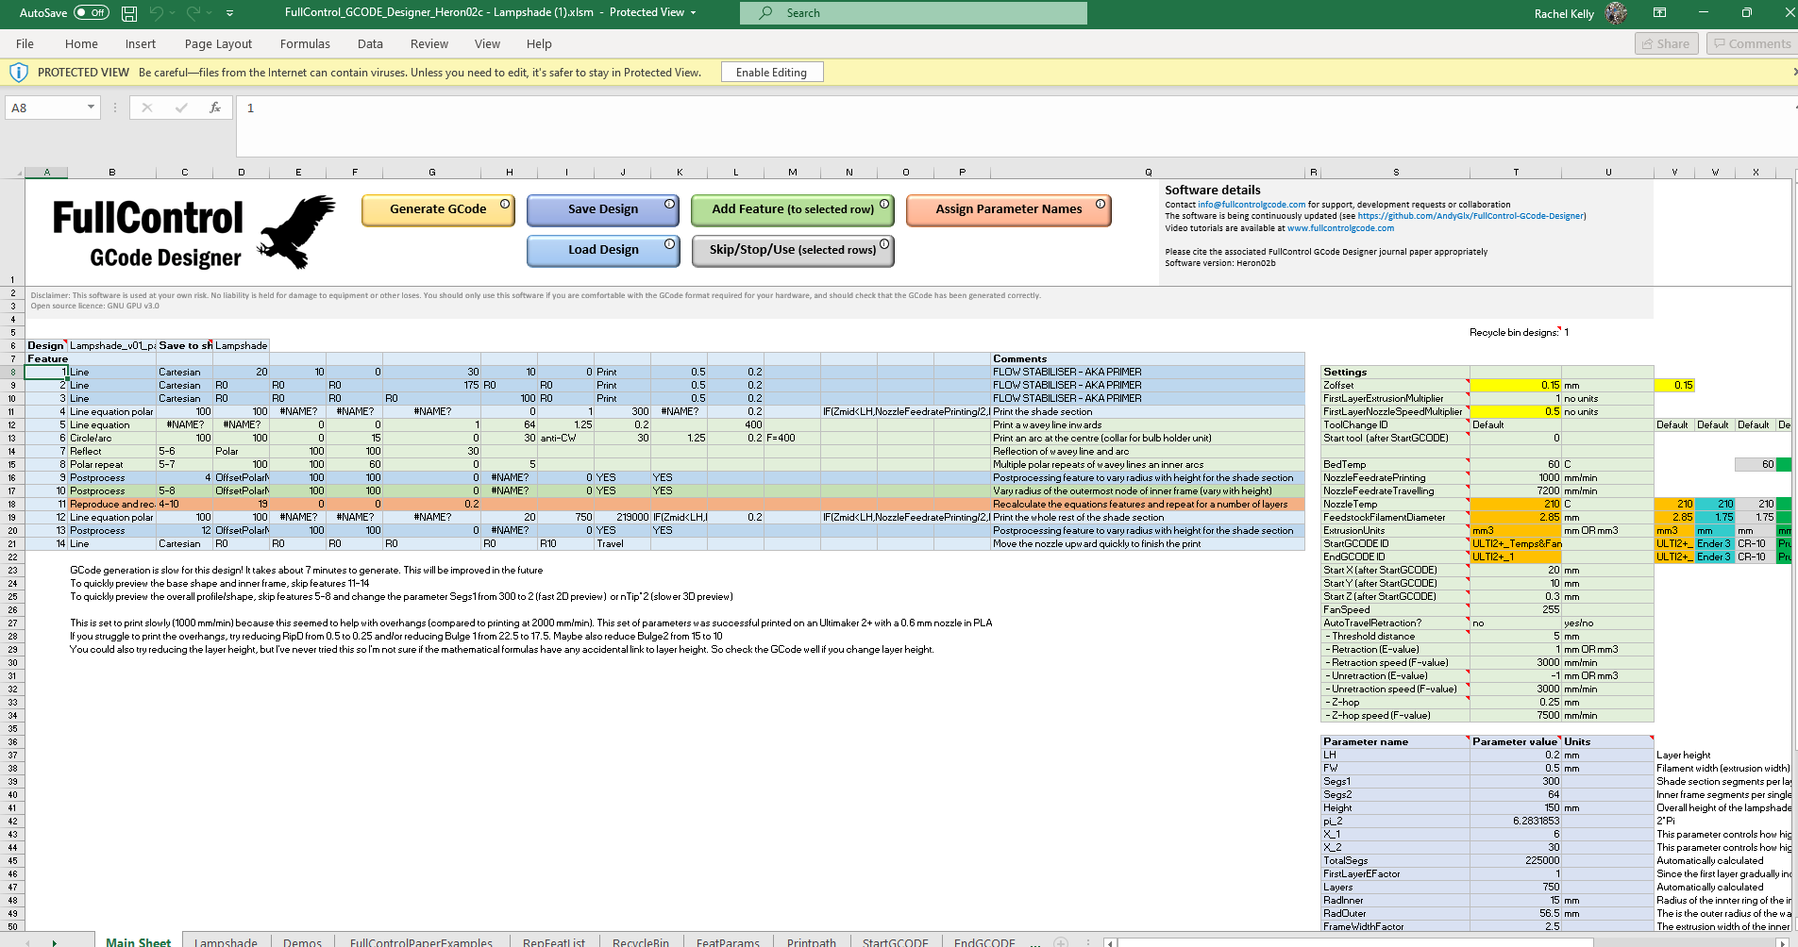1798x947 pixels.
Task: Open the View ribbon tab
Action: [x=487, y=43]
